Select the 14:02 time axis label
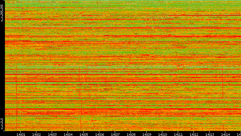Image resolution: width=241 pixels, height=136 pixels. point(36,134)
